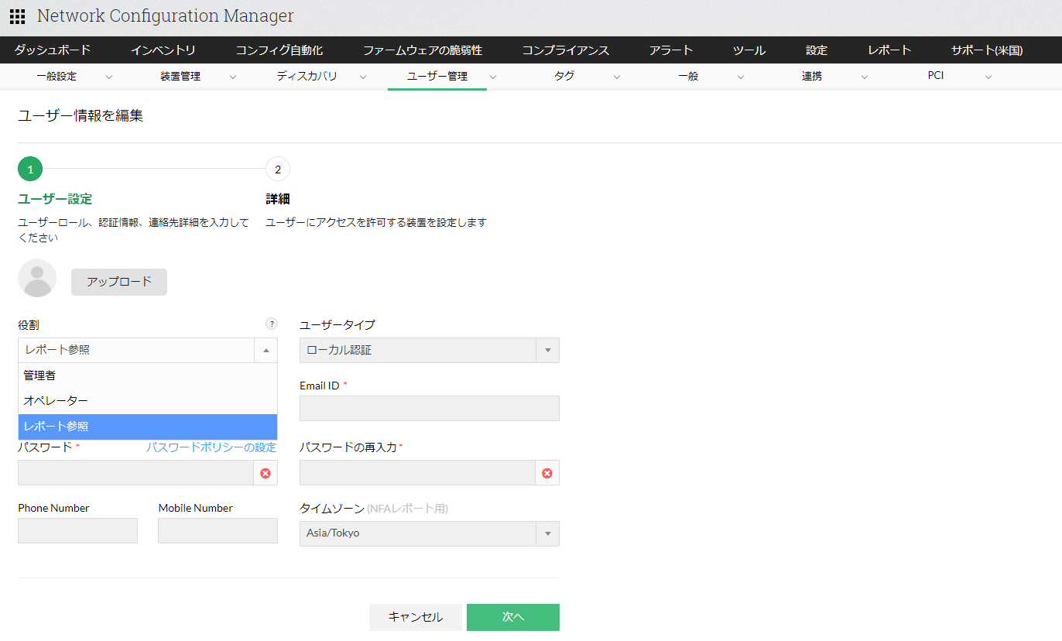The image size is (1062, 641).
Task: Click the ユーザー設定 step label
Action: (x=55, y=199)
